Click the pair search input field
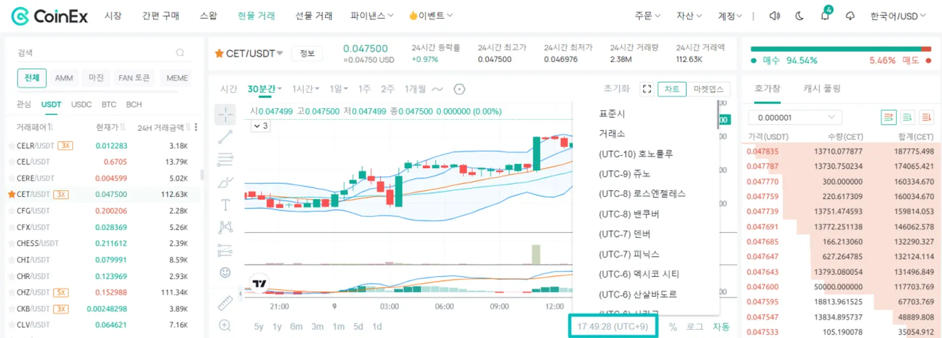942x338 pixels. 96,53
